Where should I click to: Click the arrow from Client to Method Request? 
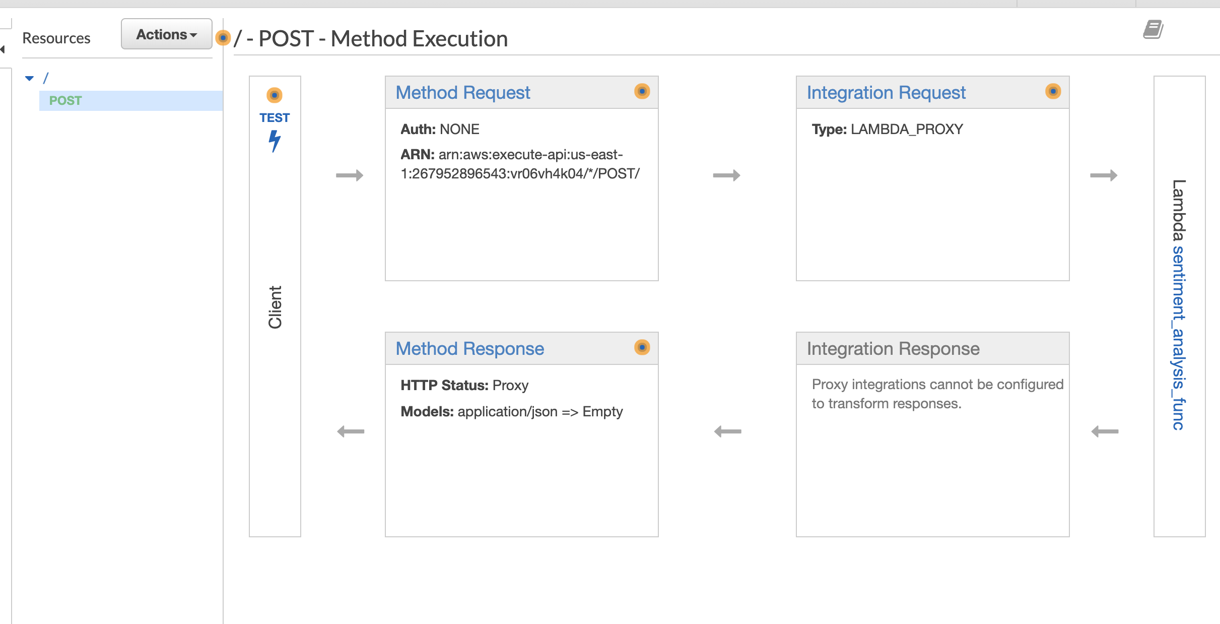(350, 175)
